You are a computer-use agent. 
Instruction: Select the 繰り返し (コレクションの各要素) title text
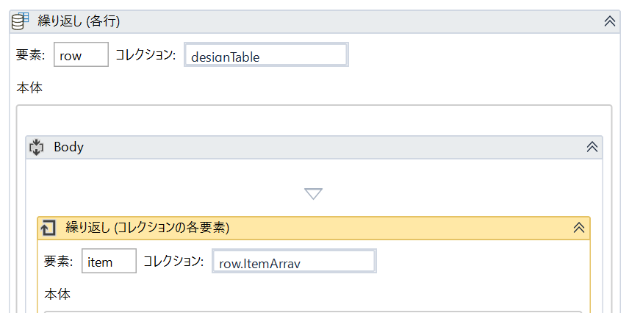148,228
